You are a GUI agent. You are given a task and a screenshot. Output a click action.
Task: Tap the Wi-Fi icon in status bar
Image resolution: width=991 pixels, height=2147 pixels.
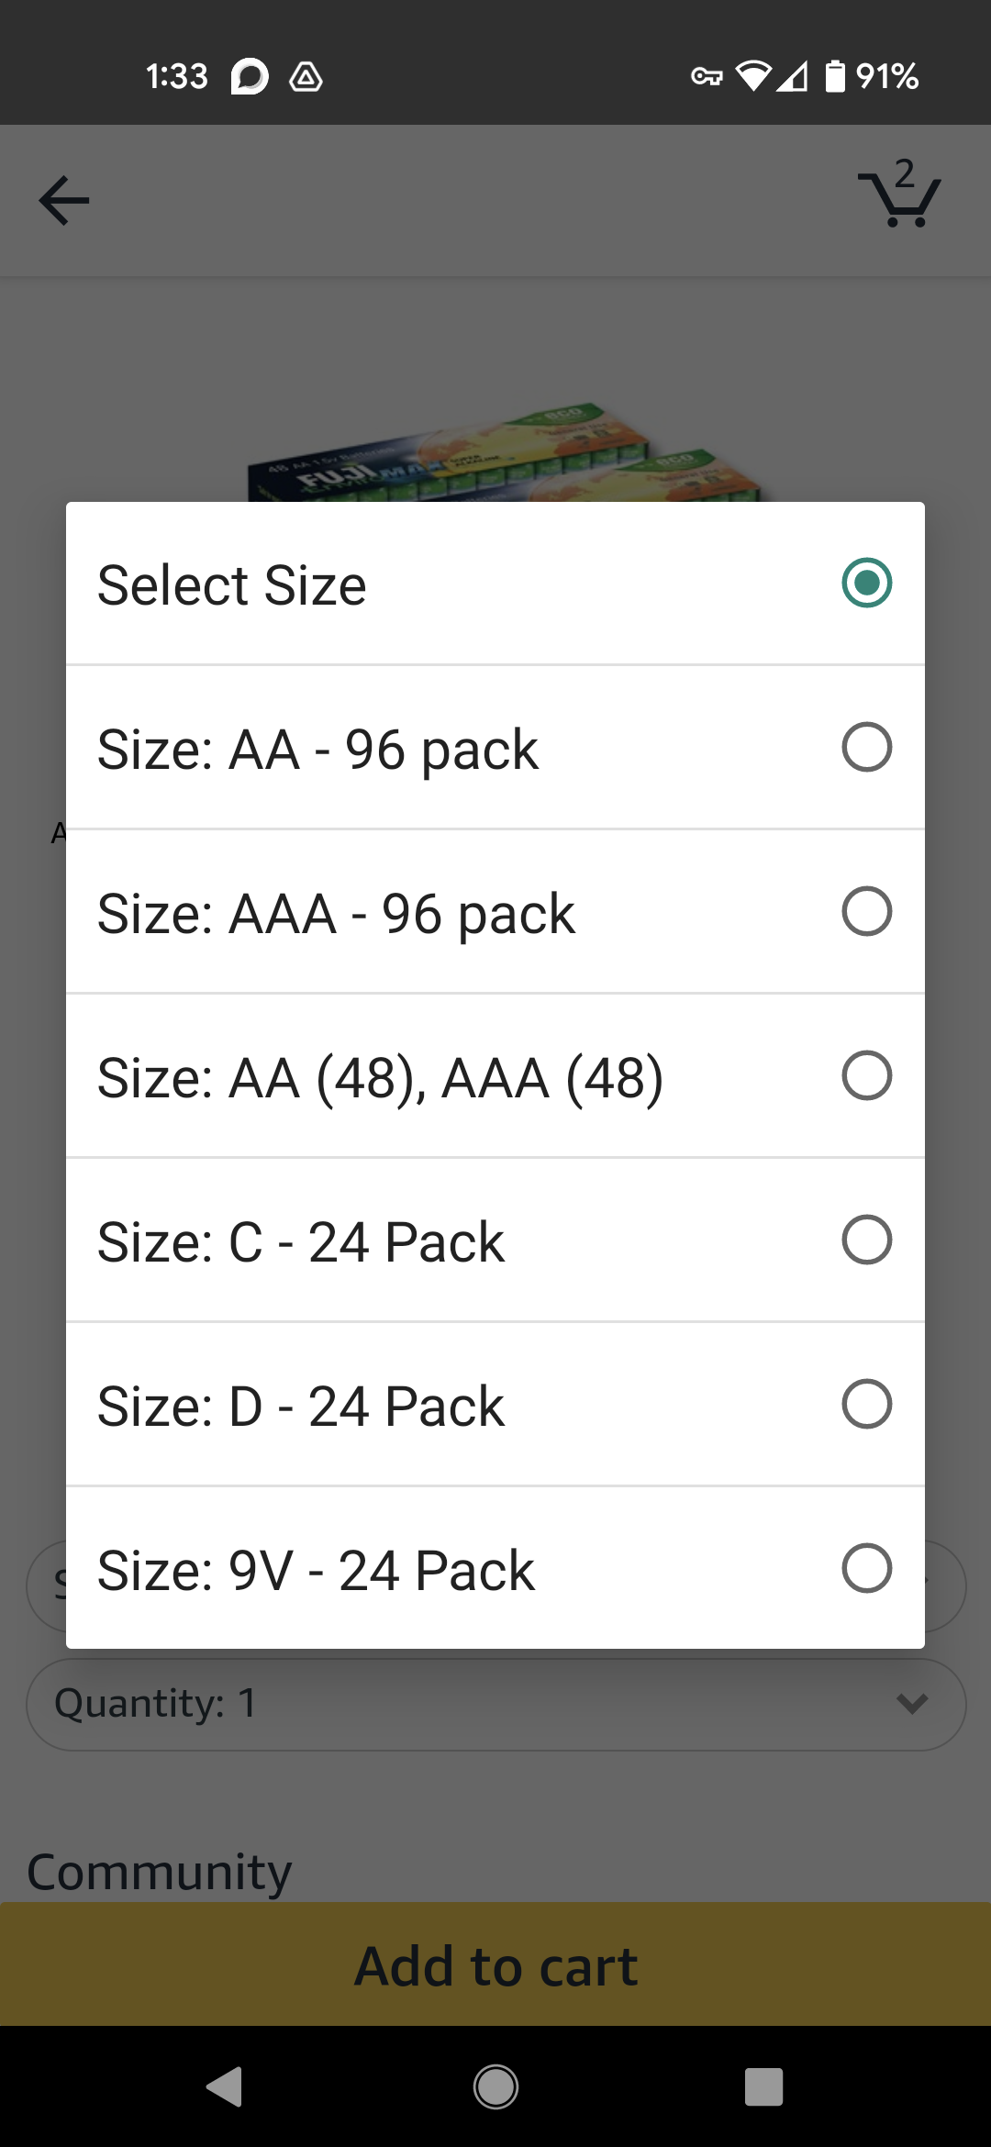click(753, 76)
